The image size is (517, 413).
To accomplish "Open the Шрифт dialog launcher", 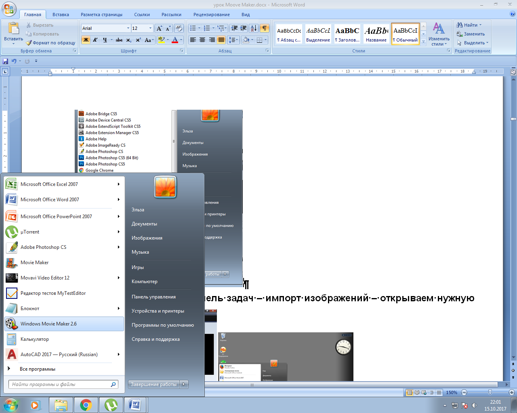I will tap(182, 51).
